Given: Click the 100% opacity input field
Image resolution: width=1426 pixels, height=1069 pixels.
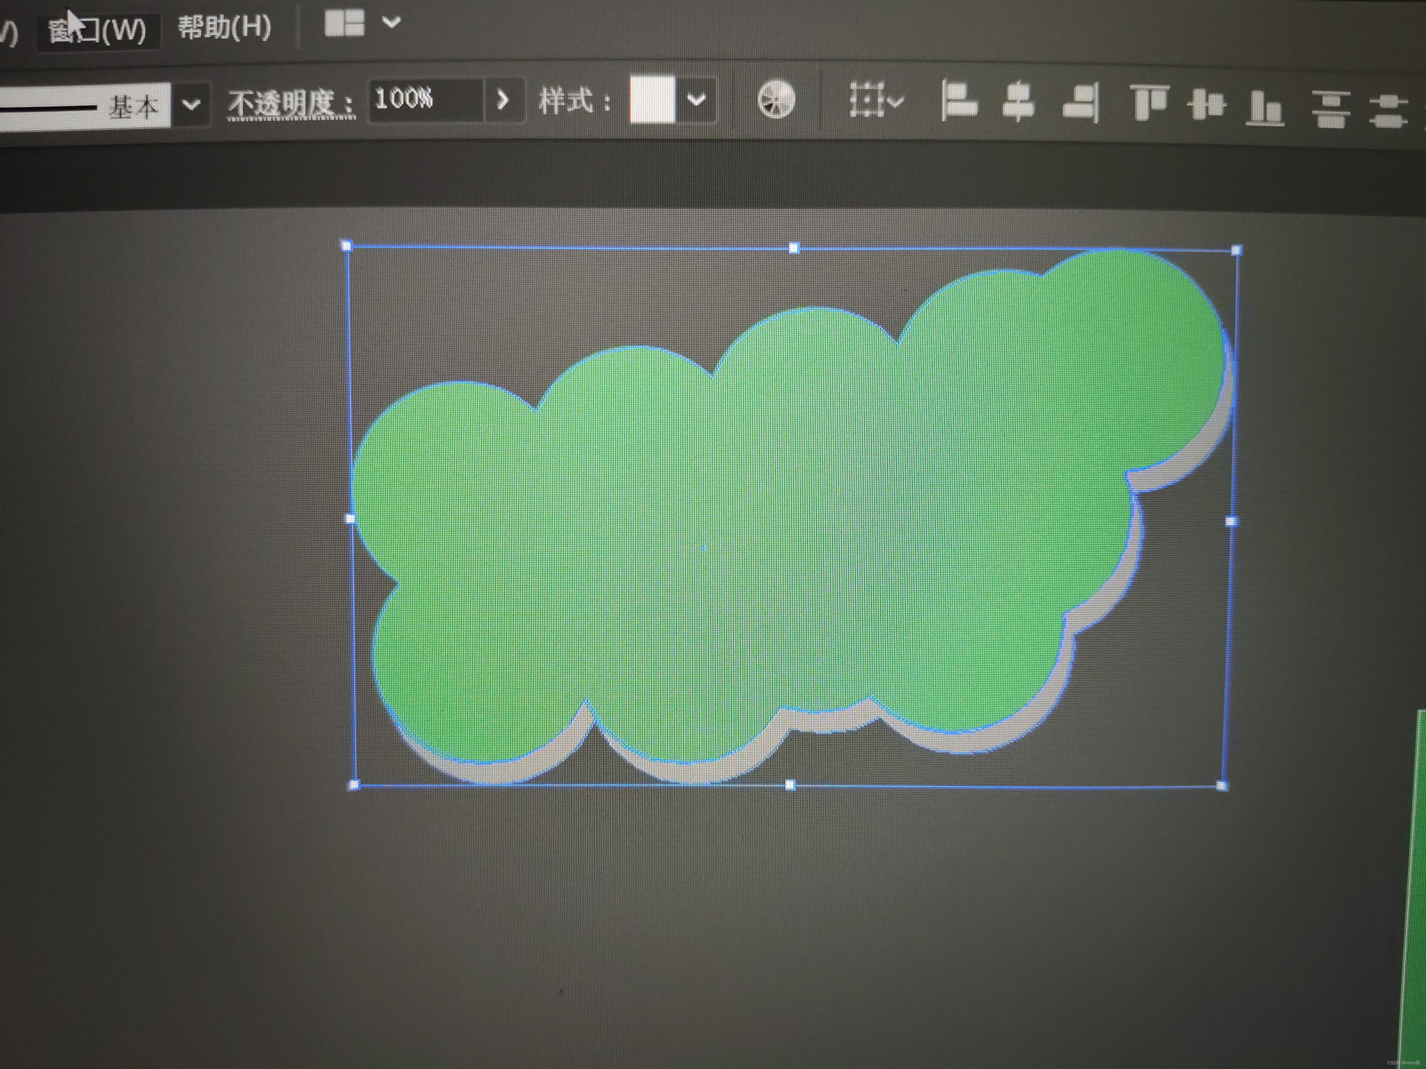Looking at the screenshot, I should pyautogui.click(x=425, y=100).
